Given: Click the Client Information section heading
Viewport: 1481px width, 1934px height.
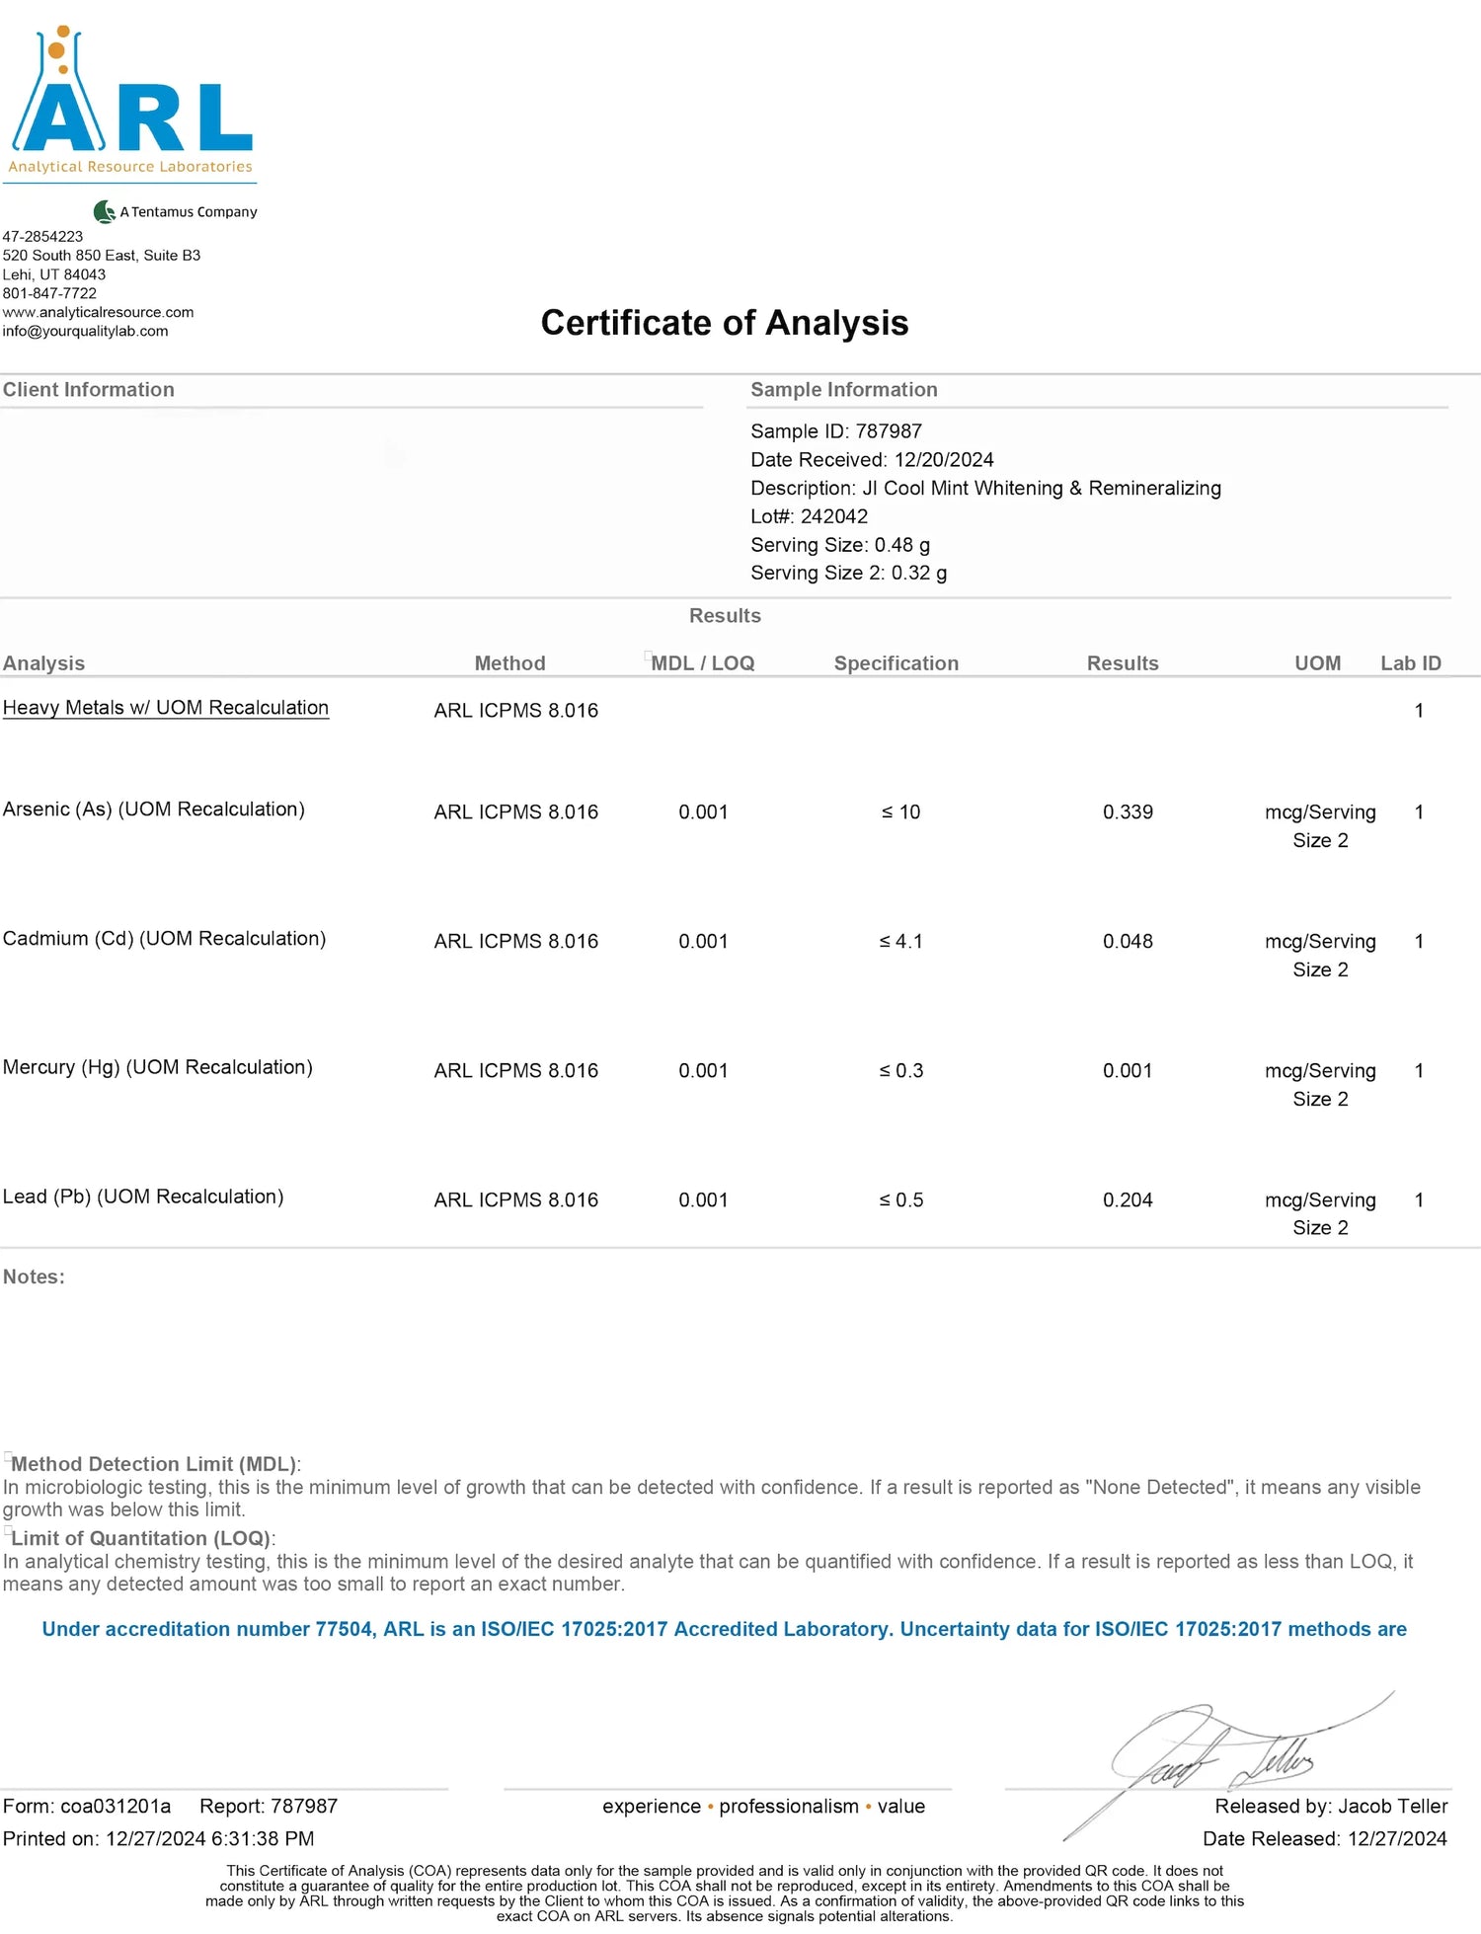Looking at the screenshot, I should (x=88, y=390).
